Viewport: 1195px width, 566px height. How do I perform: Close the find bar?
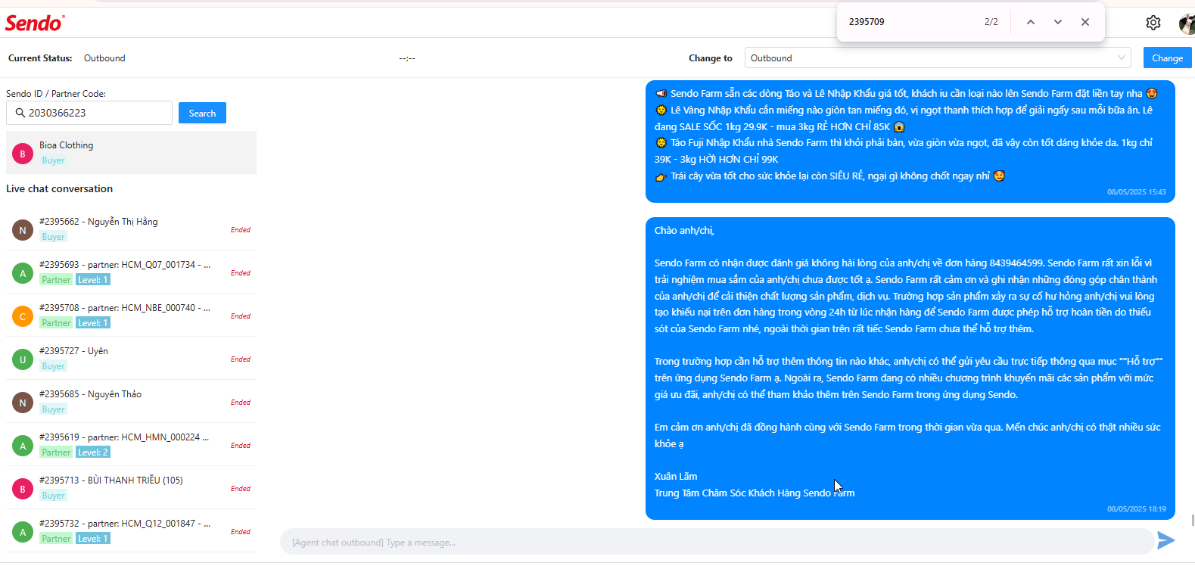(x=1085, y=22)
